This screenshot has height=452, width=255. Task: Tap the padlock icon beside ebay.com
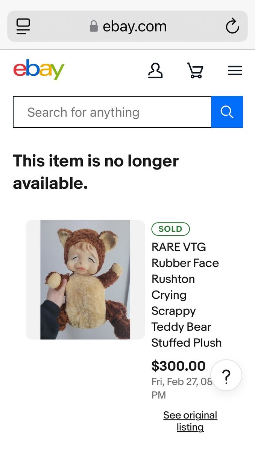pyautogui.click(x=94, y=26)
